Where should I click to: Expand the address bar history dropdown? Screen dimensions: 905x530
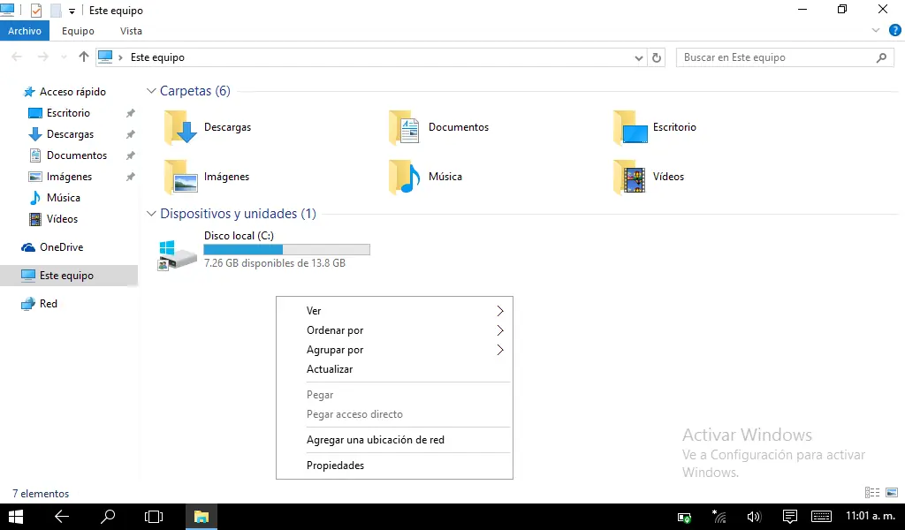tap(638, 57)
